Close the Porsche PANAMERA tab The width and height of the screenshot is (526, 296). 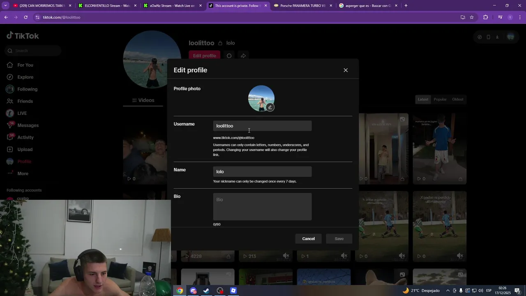[x=331, y=6]
